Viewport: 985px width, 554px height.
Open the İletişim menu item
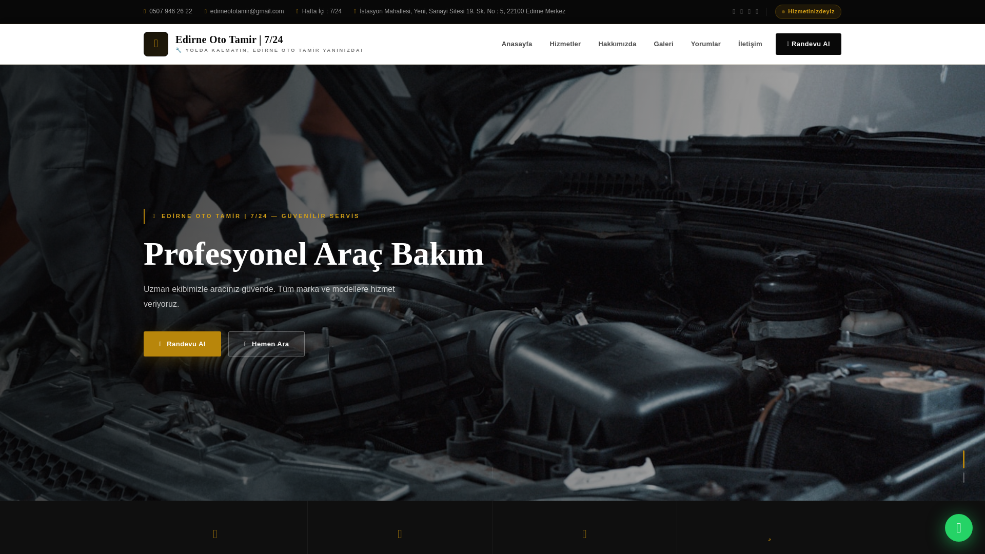click(750, 44)
